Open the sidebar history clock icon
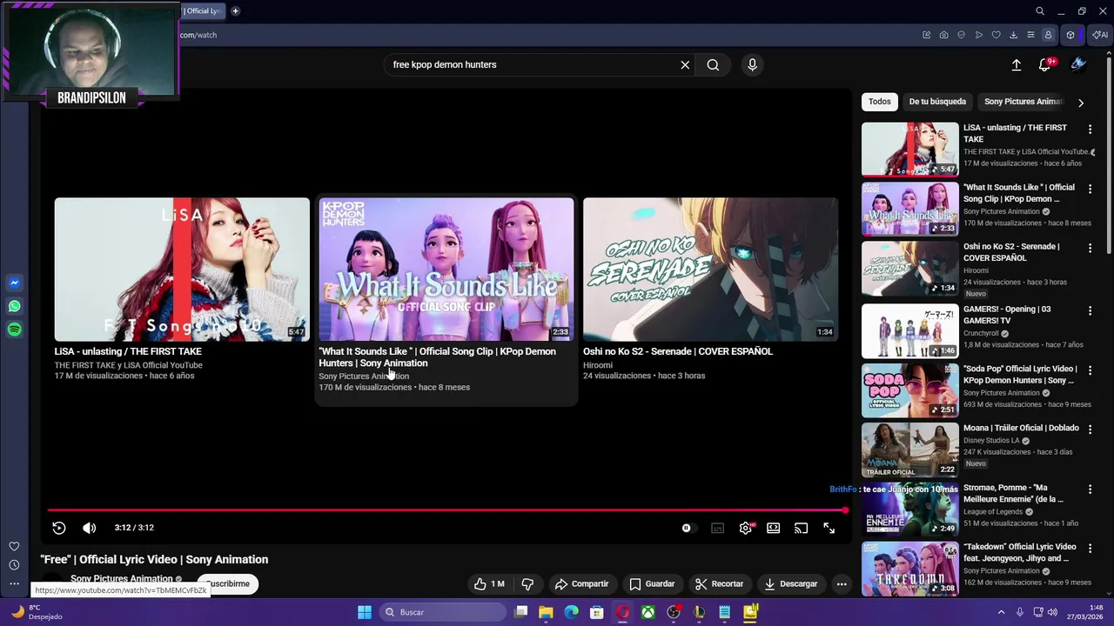Viewport: 1114px width, 626px height. click(14, 565)
